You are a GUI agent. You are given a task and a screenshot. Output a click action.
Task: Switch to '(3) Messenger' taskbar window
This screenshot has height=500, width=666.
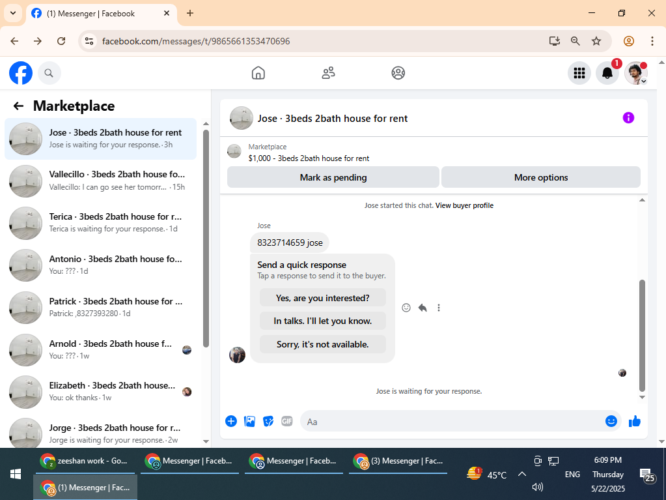click(x=398, y=461)
